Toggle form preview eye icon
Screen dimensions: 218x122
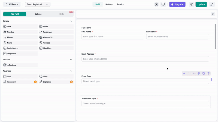192,4
